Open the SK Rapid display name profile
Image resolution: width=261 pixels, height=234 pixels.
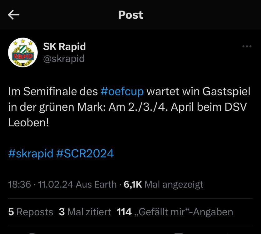(64, 46)
